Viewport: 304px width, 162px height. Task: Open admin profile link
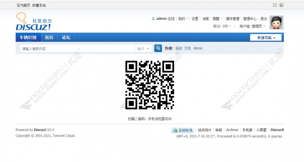click(161, 19)
